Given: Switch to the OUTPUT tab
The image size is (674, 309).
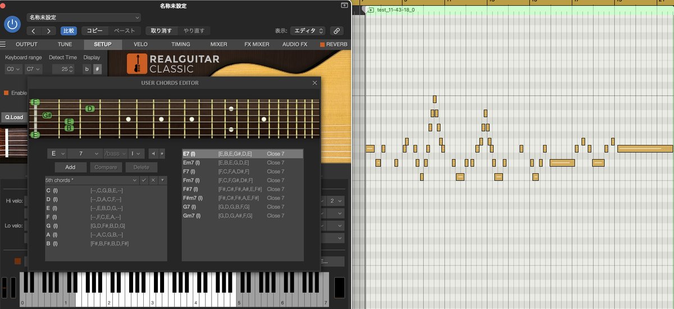Looking at the screenshot, I should pyautogui.click(x=26, y=44).
